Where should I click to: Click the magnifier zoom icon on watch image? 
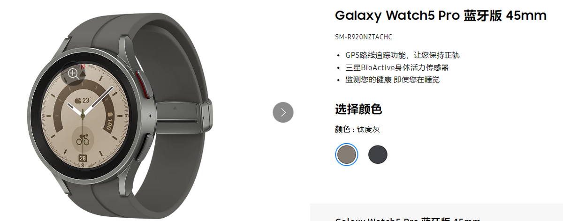[x=73, y=73]
